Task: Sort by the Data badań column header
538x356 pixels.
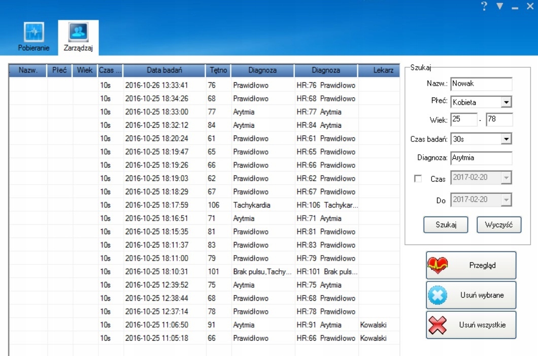Action: (164, 70)
